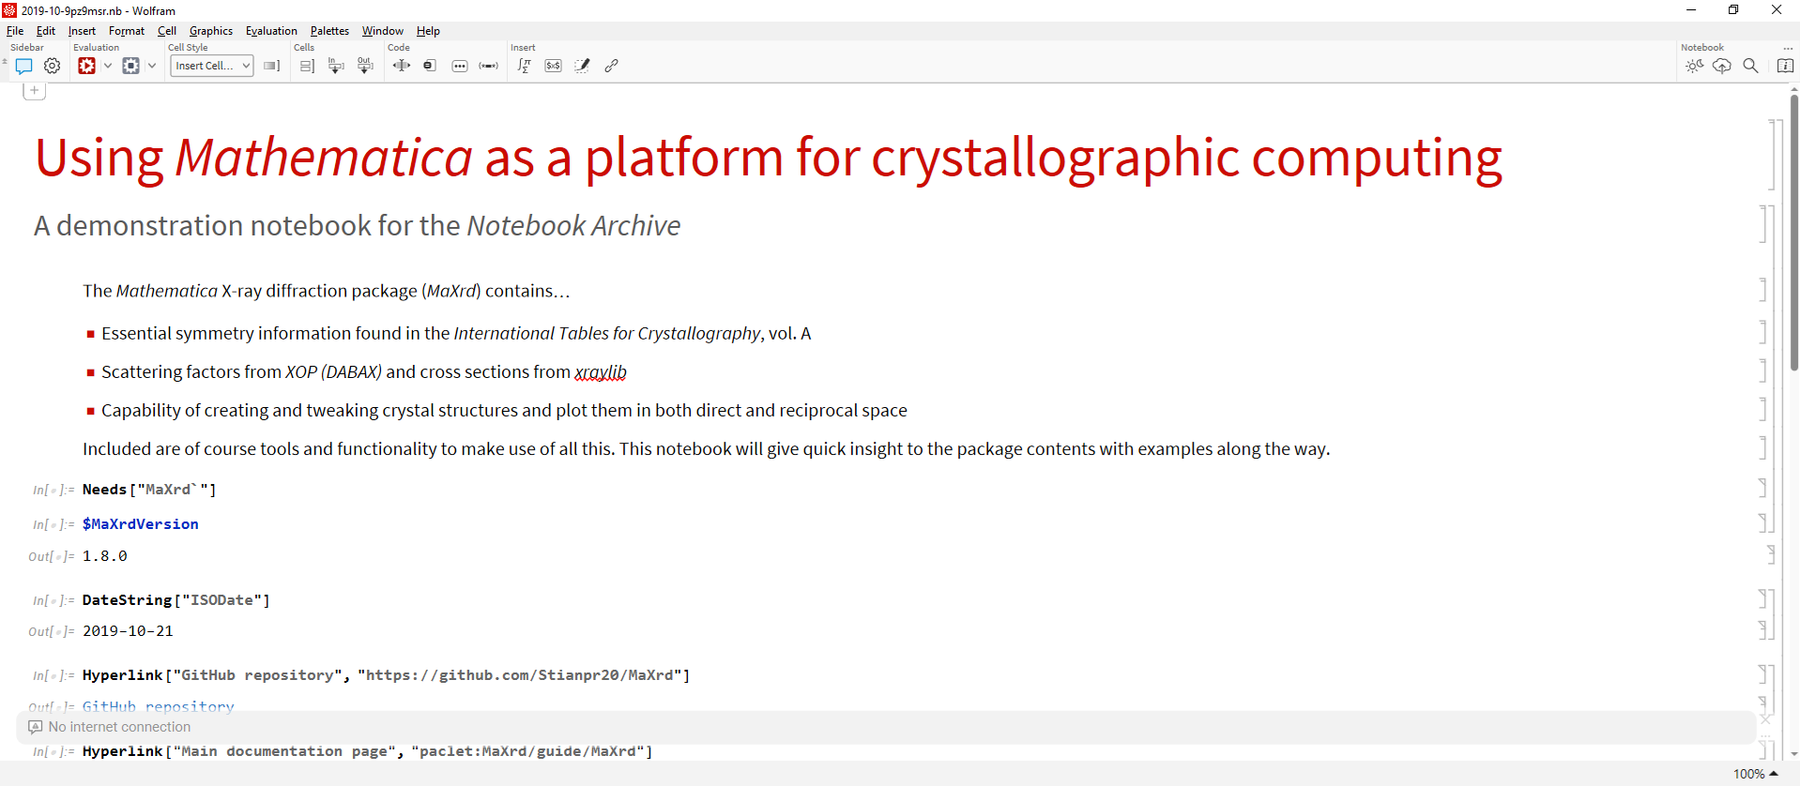Click the 1.8.0 output value
Screen dimensions: 1800x786
click(x=104, y=556)
